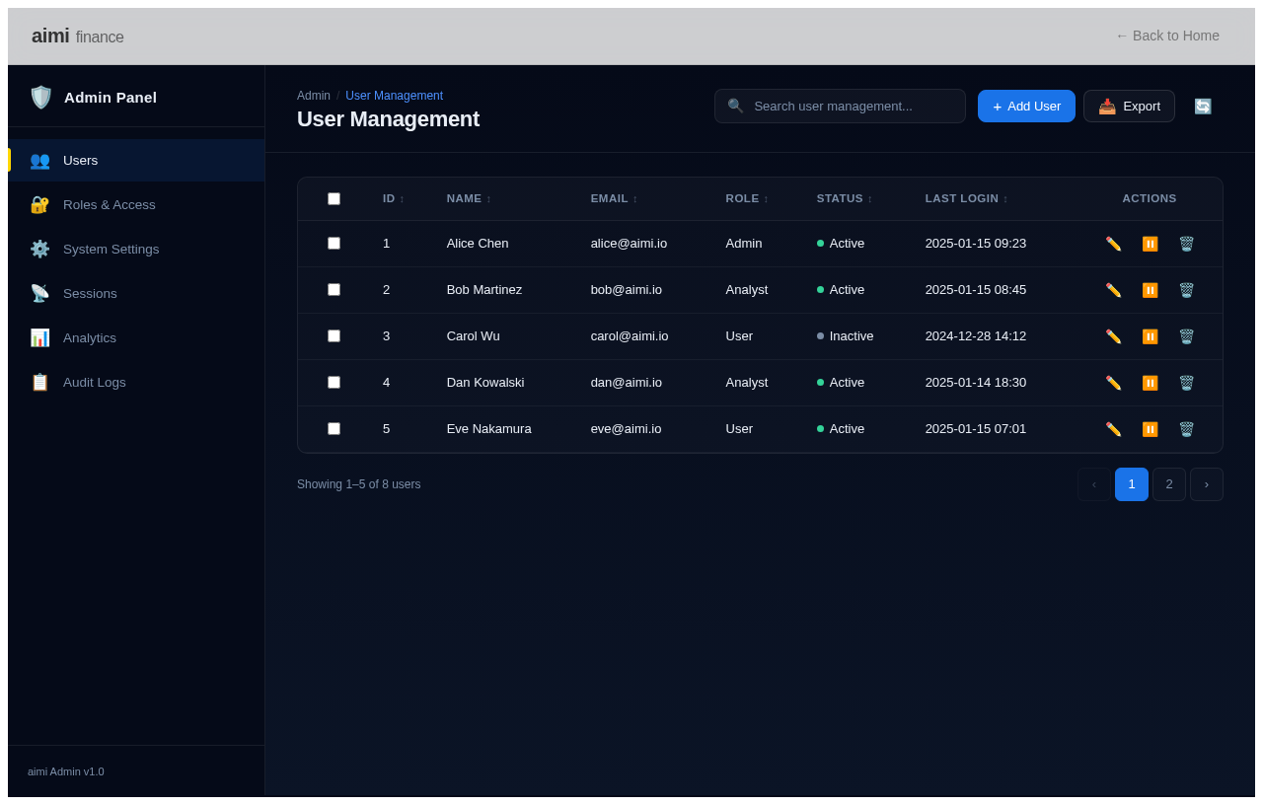Focus the Search user management field
This screenshot has width=1263, height=805.
(840, 107)
